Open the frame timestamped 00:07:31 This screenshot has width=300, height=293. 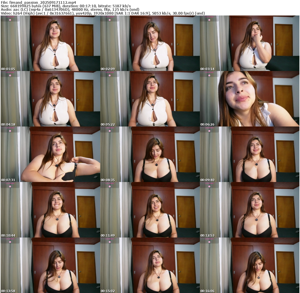50,154
